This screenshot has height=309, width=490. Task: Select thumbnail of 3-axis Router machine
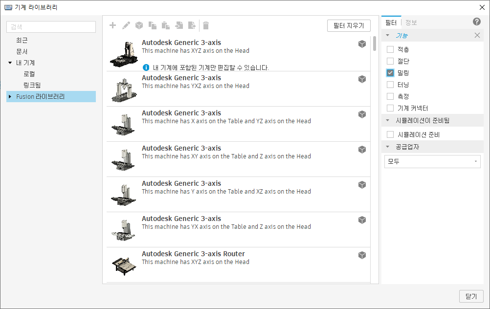pyautogui.click(x=124, y=266)
